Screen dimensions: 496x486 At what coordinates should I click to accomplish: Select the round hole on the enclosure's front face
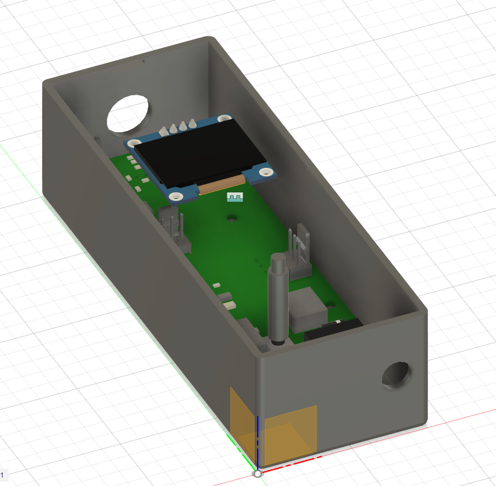(x=395, y=376)
